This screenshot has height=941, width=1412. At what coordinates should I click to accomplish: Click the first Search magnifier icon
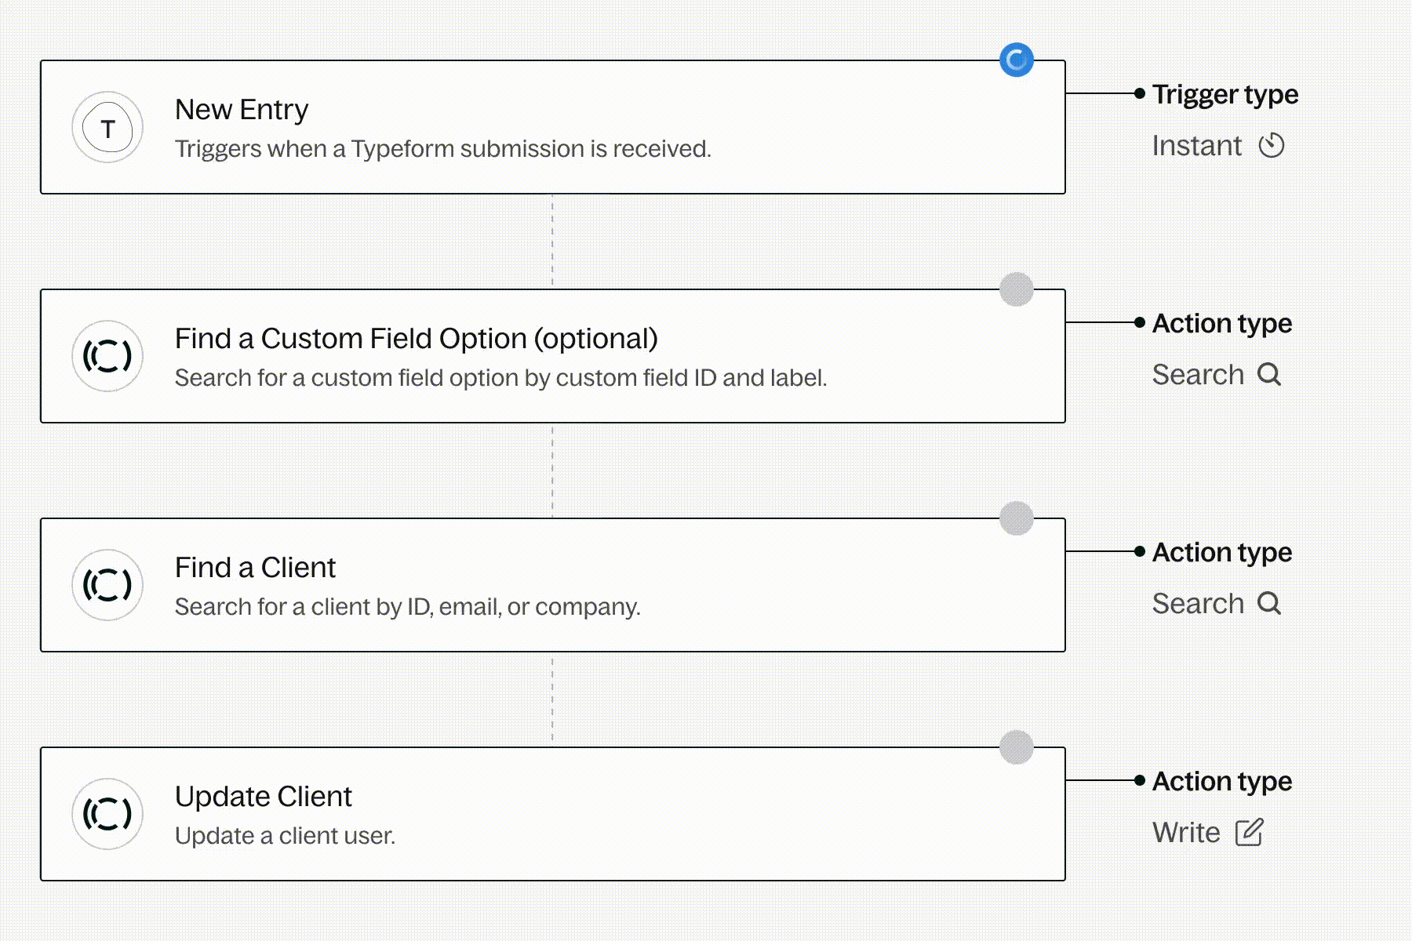[x=1269, y=375]
